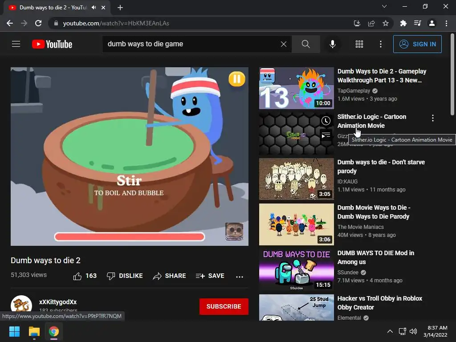The width and height of the screenshot is (456, 342).
Task: Open the Don't starve parody thumbnail
Action: [296, 179]
